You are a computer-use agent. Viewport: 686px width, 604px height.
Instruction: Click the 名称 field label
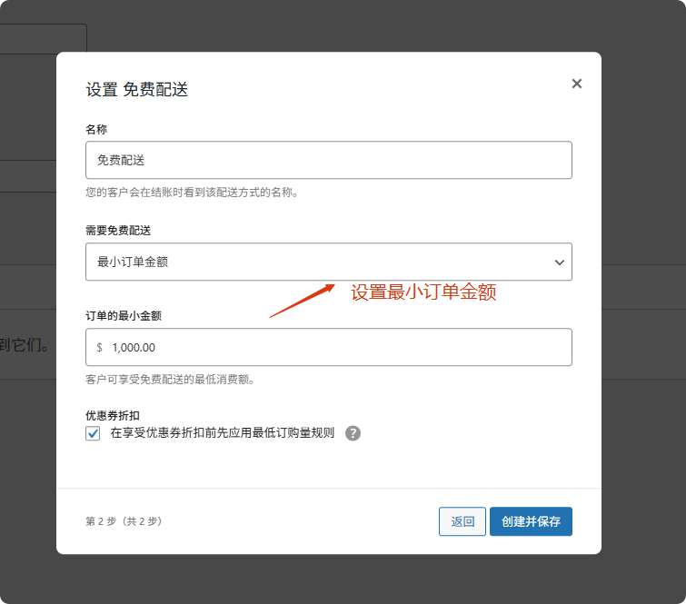pos(96,130)
